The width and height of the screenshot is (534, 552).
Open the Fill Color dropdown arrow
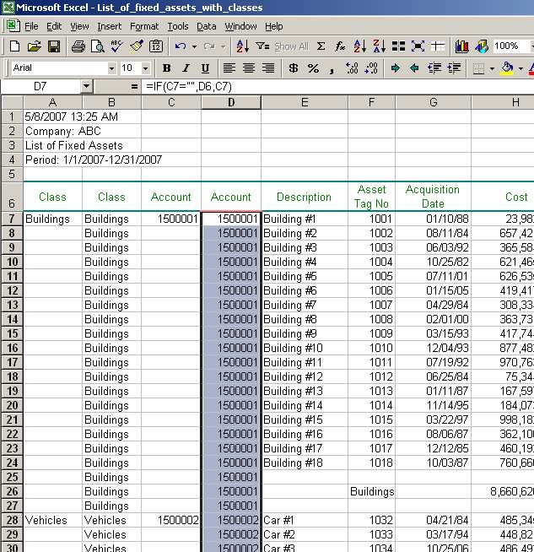[521, 68]
